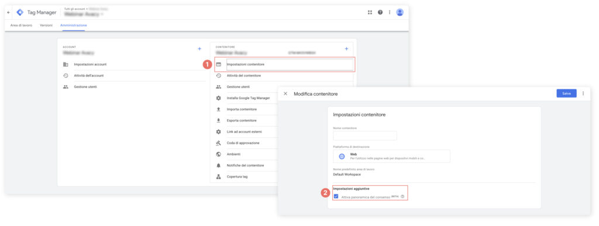Close the Modifica contenitore panel

coord(285,93)
